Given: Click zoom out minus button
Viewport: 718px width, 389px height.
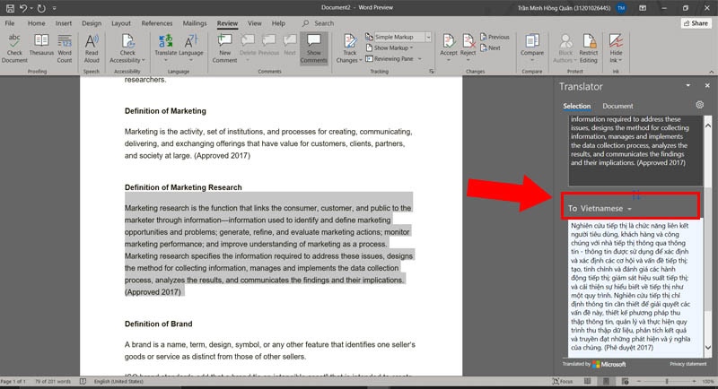Looking at the screenshot, I should coord(639,381).
